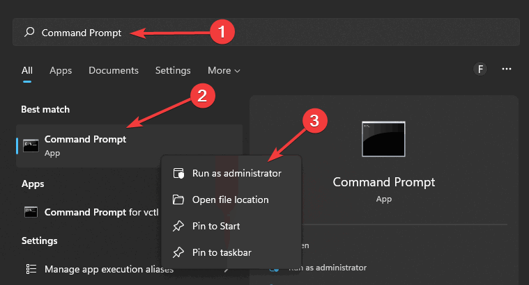
Task: Click the pin icon beside Pin to taskbar
Action: 178,252
